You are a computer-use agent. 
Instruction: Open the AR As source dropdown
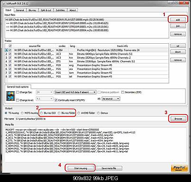click(111, 99)
